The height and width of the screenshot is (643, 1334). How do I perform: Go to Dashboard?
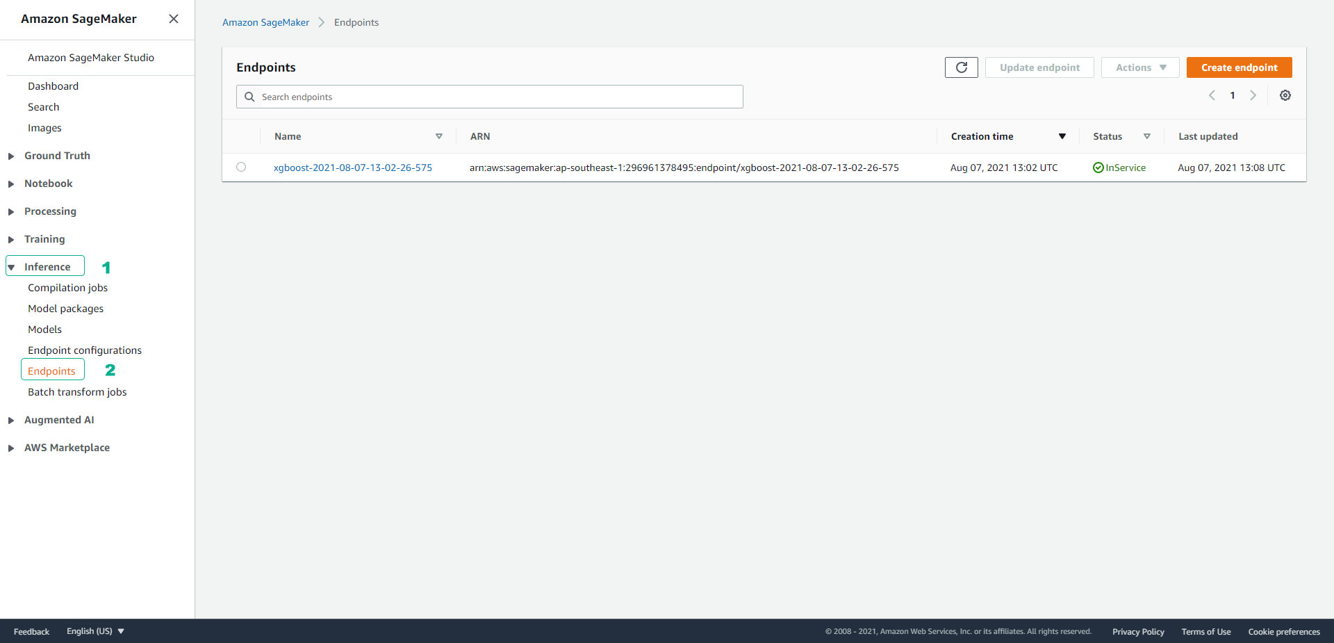(53, 86)
